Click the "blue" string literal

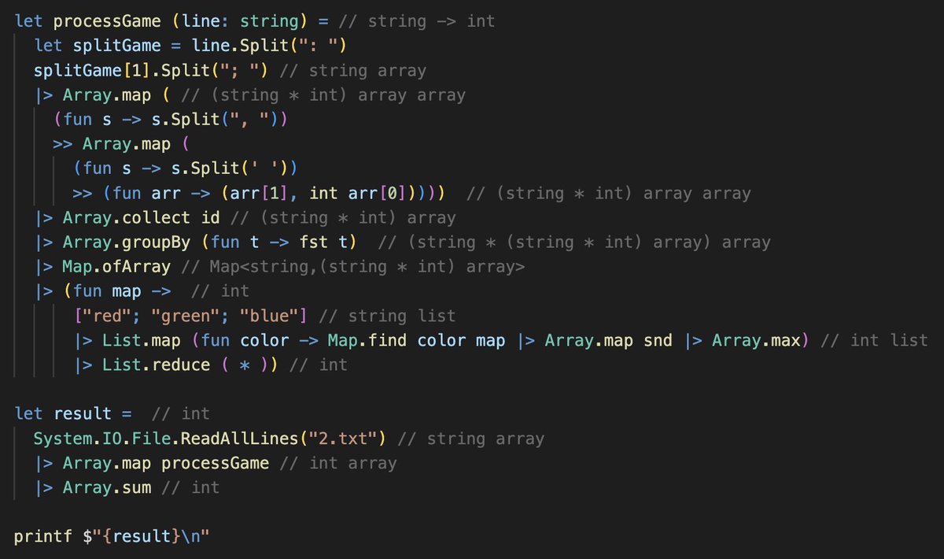(x=270, y=316)
